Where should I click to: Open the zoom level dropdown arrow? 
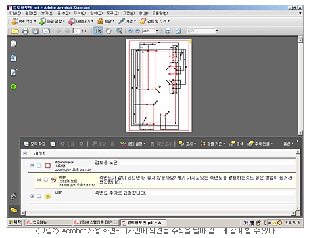coord(157,31)
